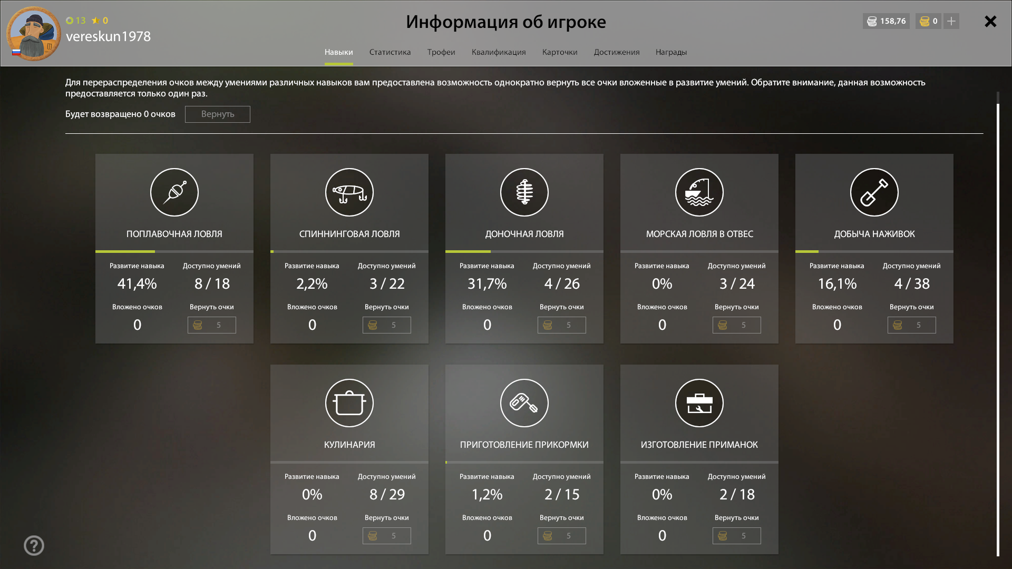Screen dimensions: 1012x569
Task: Select the Bait digging shovel icon
Action: [x=874, y=192]
